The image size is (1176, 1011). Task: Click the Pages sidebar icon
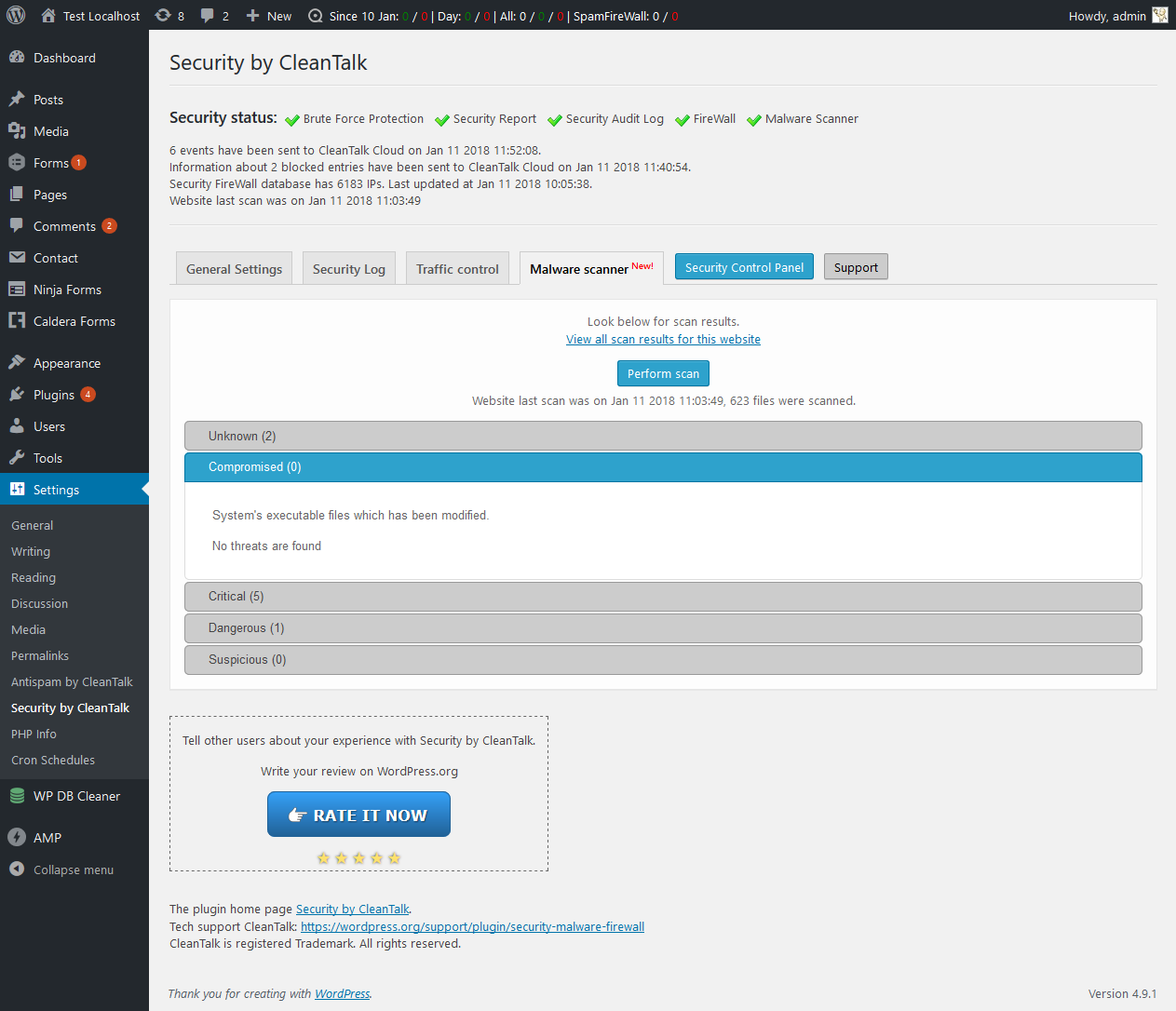(17, 195)
